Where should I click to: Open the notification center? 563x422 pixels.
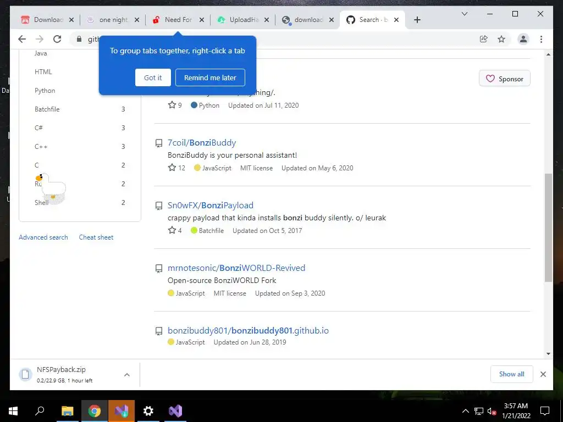click(x=545, y=411)
